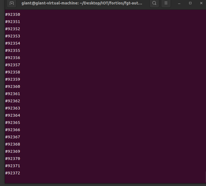The height and width of the screenshot is (186, 206).
Task: Click output line #92371
Action: [x=13, y=166]
